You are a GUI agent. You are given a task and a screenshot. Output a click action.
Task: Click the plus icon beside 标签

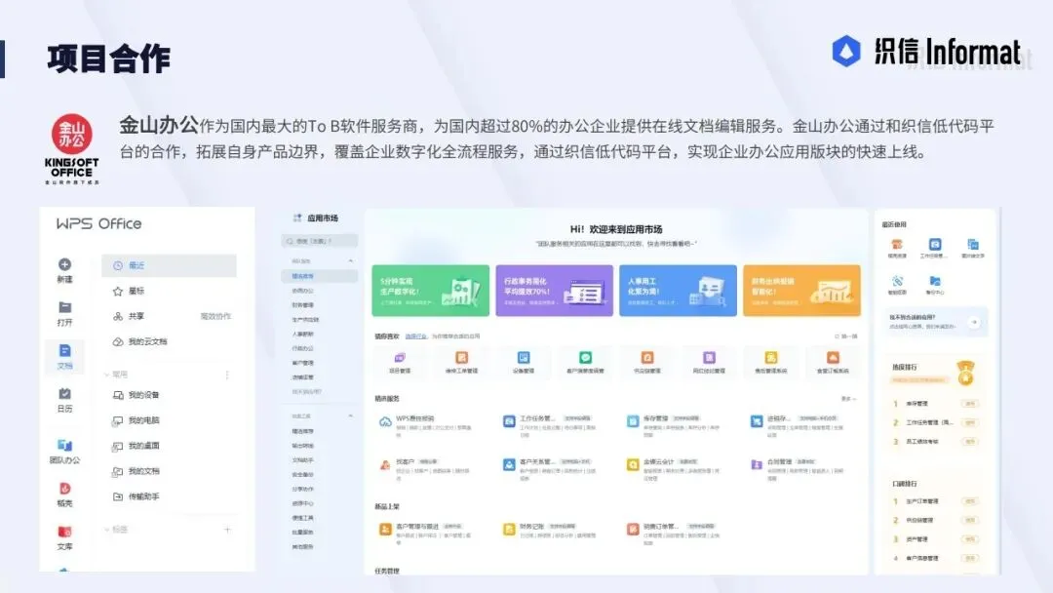point(227,530)
